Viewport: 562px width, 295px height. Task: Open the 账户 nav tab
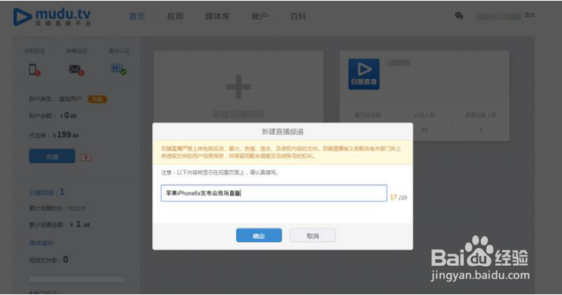pyautogui.click(x=259, y=16)
